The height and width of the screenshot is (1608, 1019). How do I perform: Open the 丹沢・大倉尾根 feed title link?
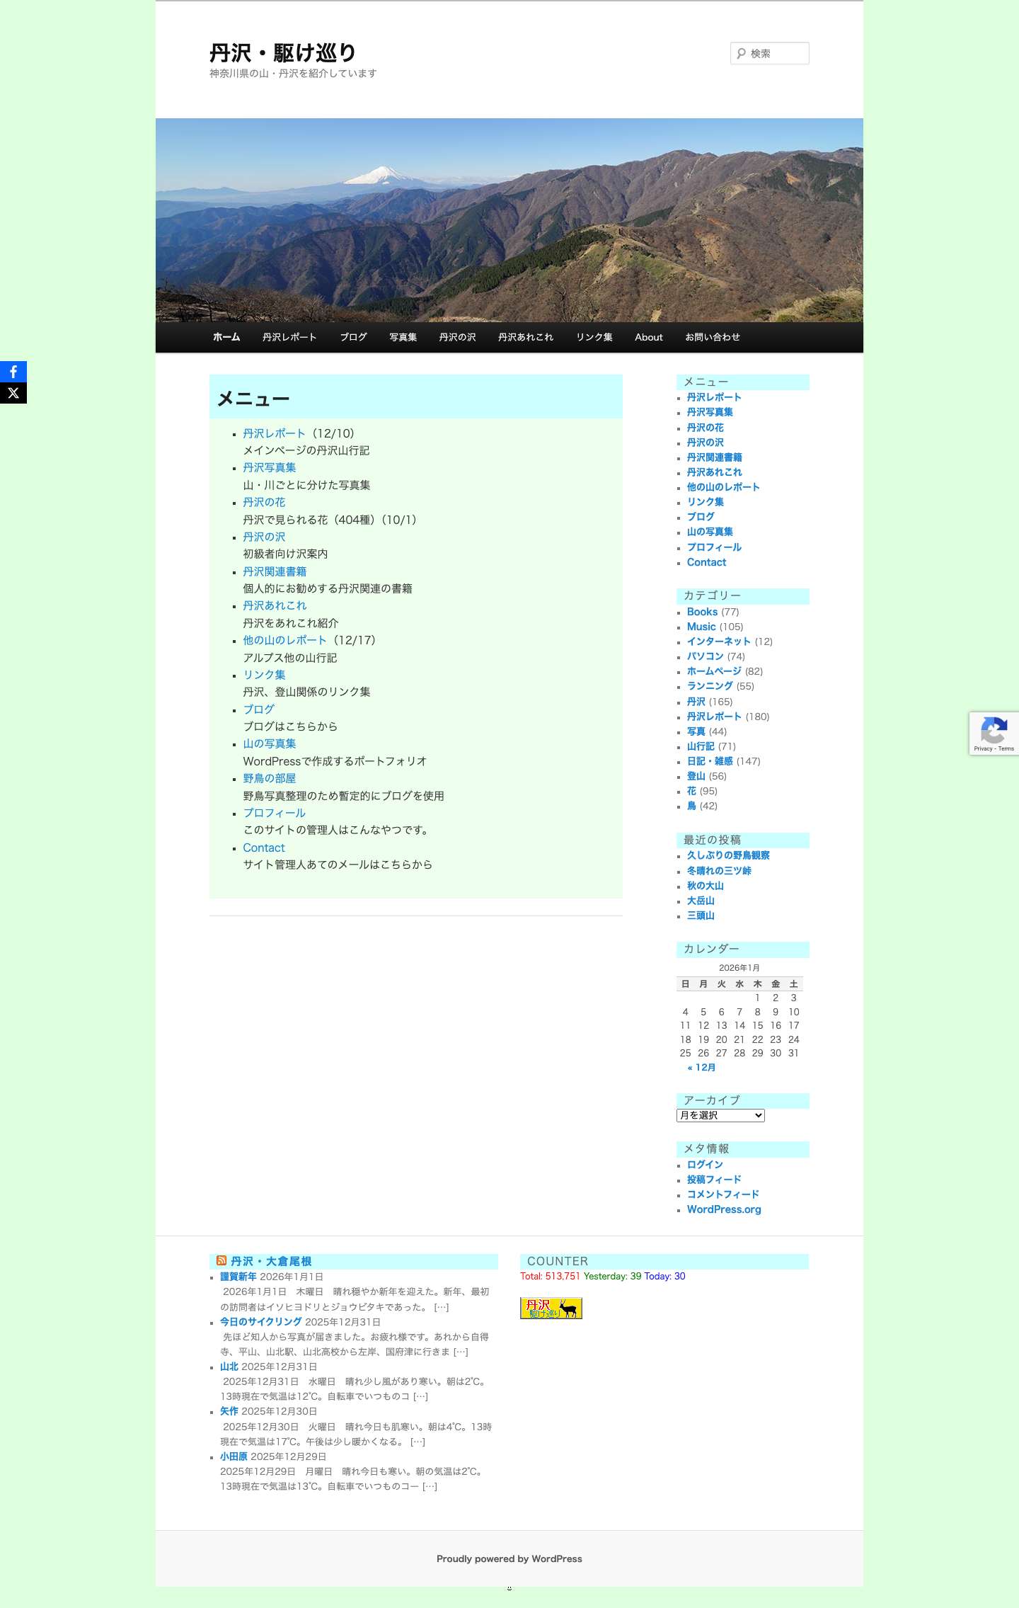pos(271,1261)
